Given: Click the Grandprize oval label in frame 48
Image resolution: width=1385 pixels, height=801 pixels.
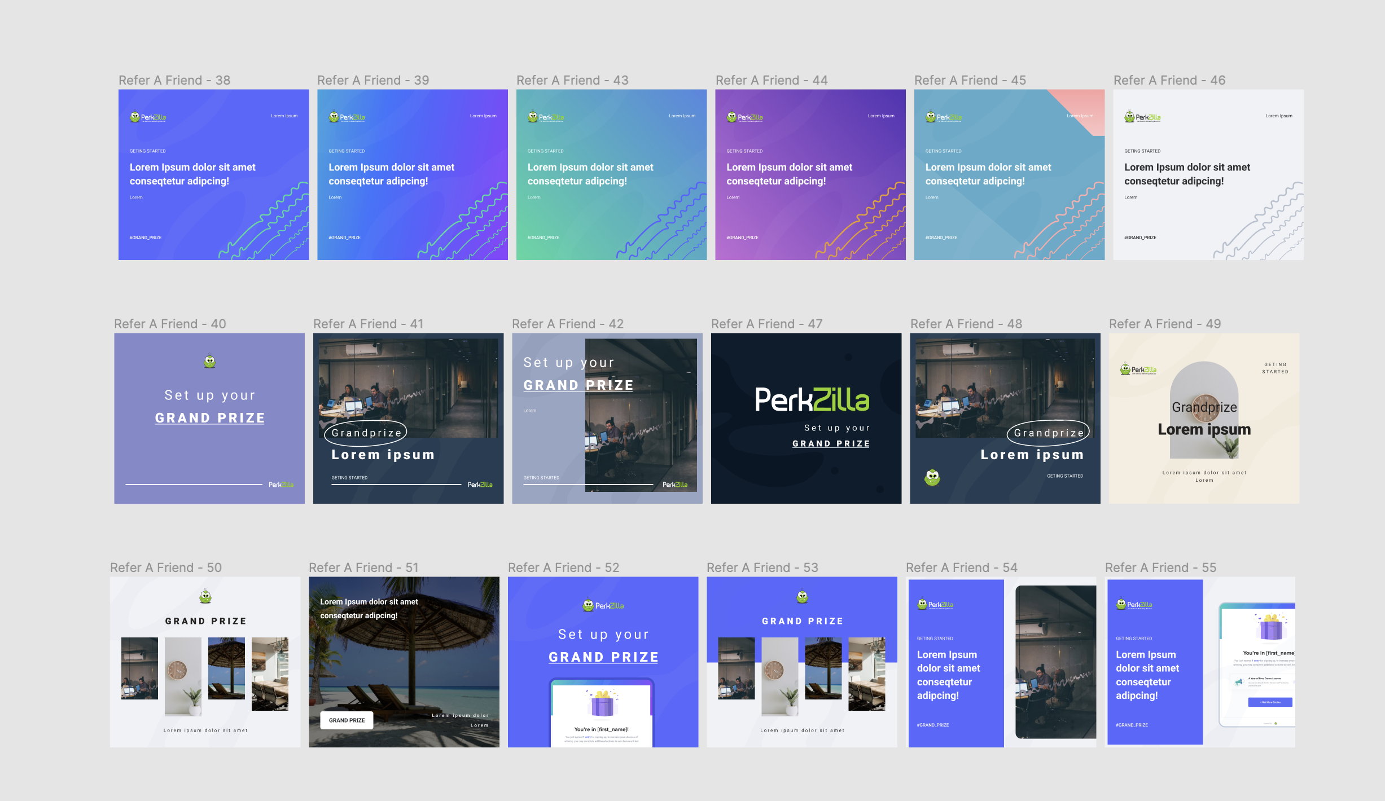Looking at the screenshot, I should pyautogui.click(x=1048, y=433).
